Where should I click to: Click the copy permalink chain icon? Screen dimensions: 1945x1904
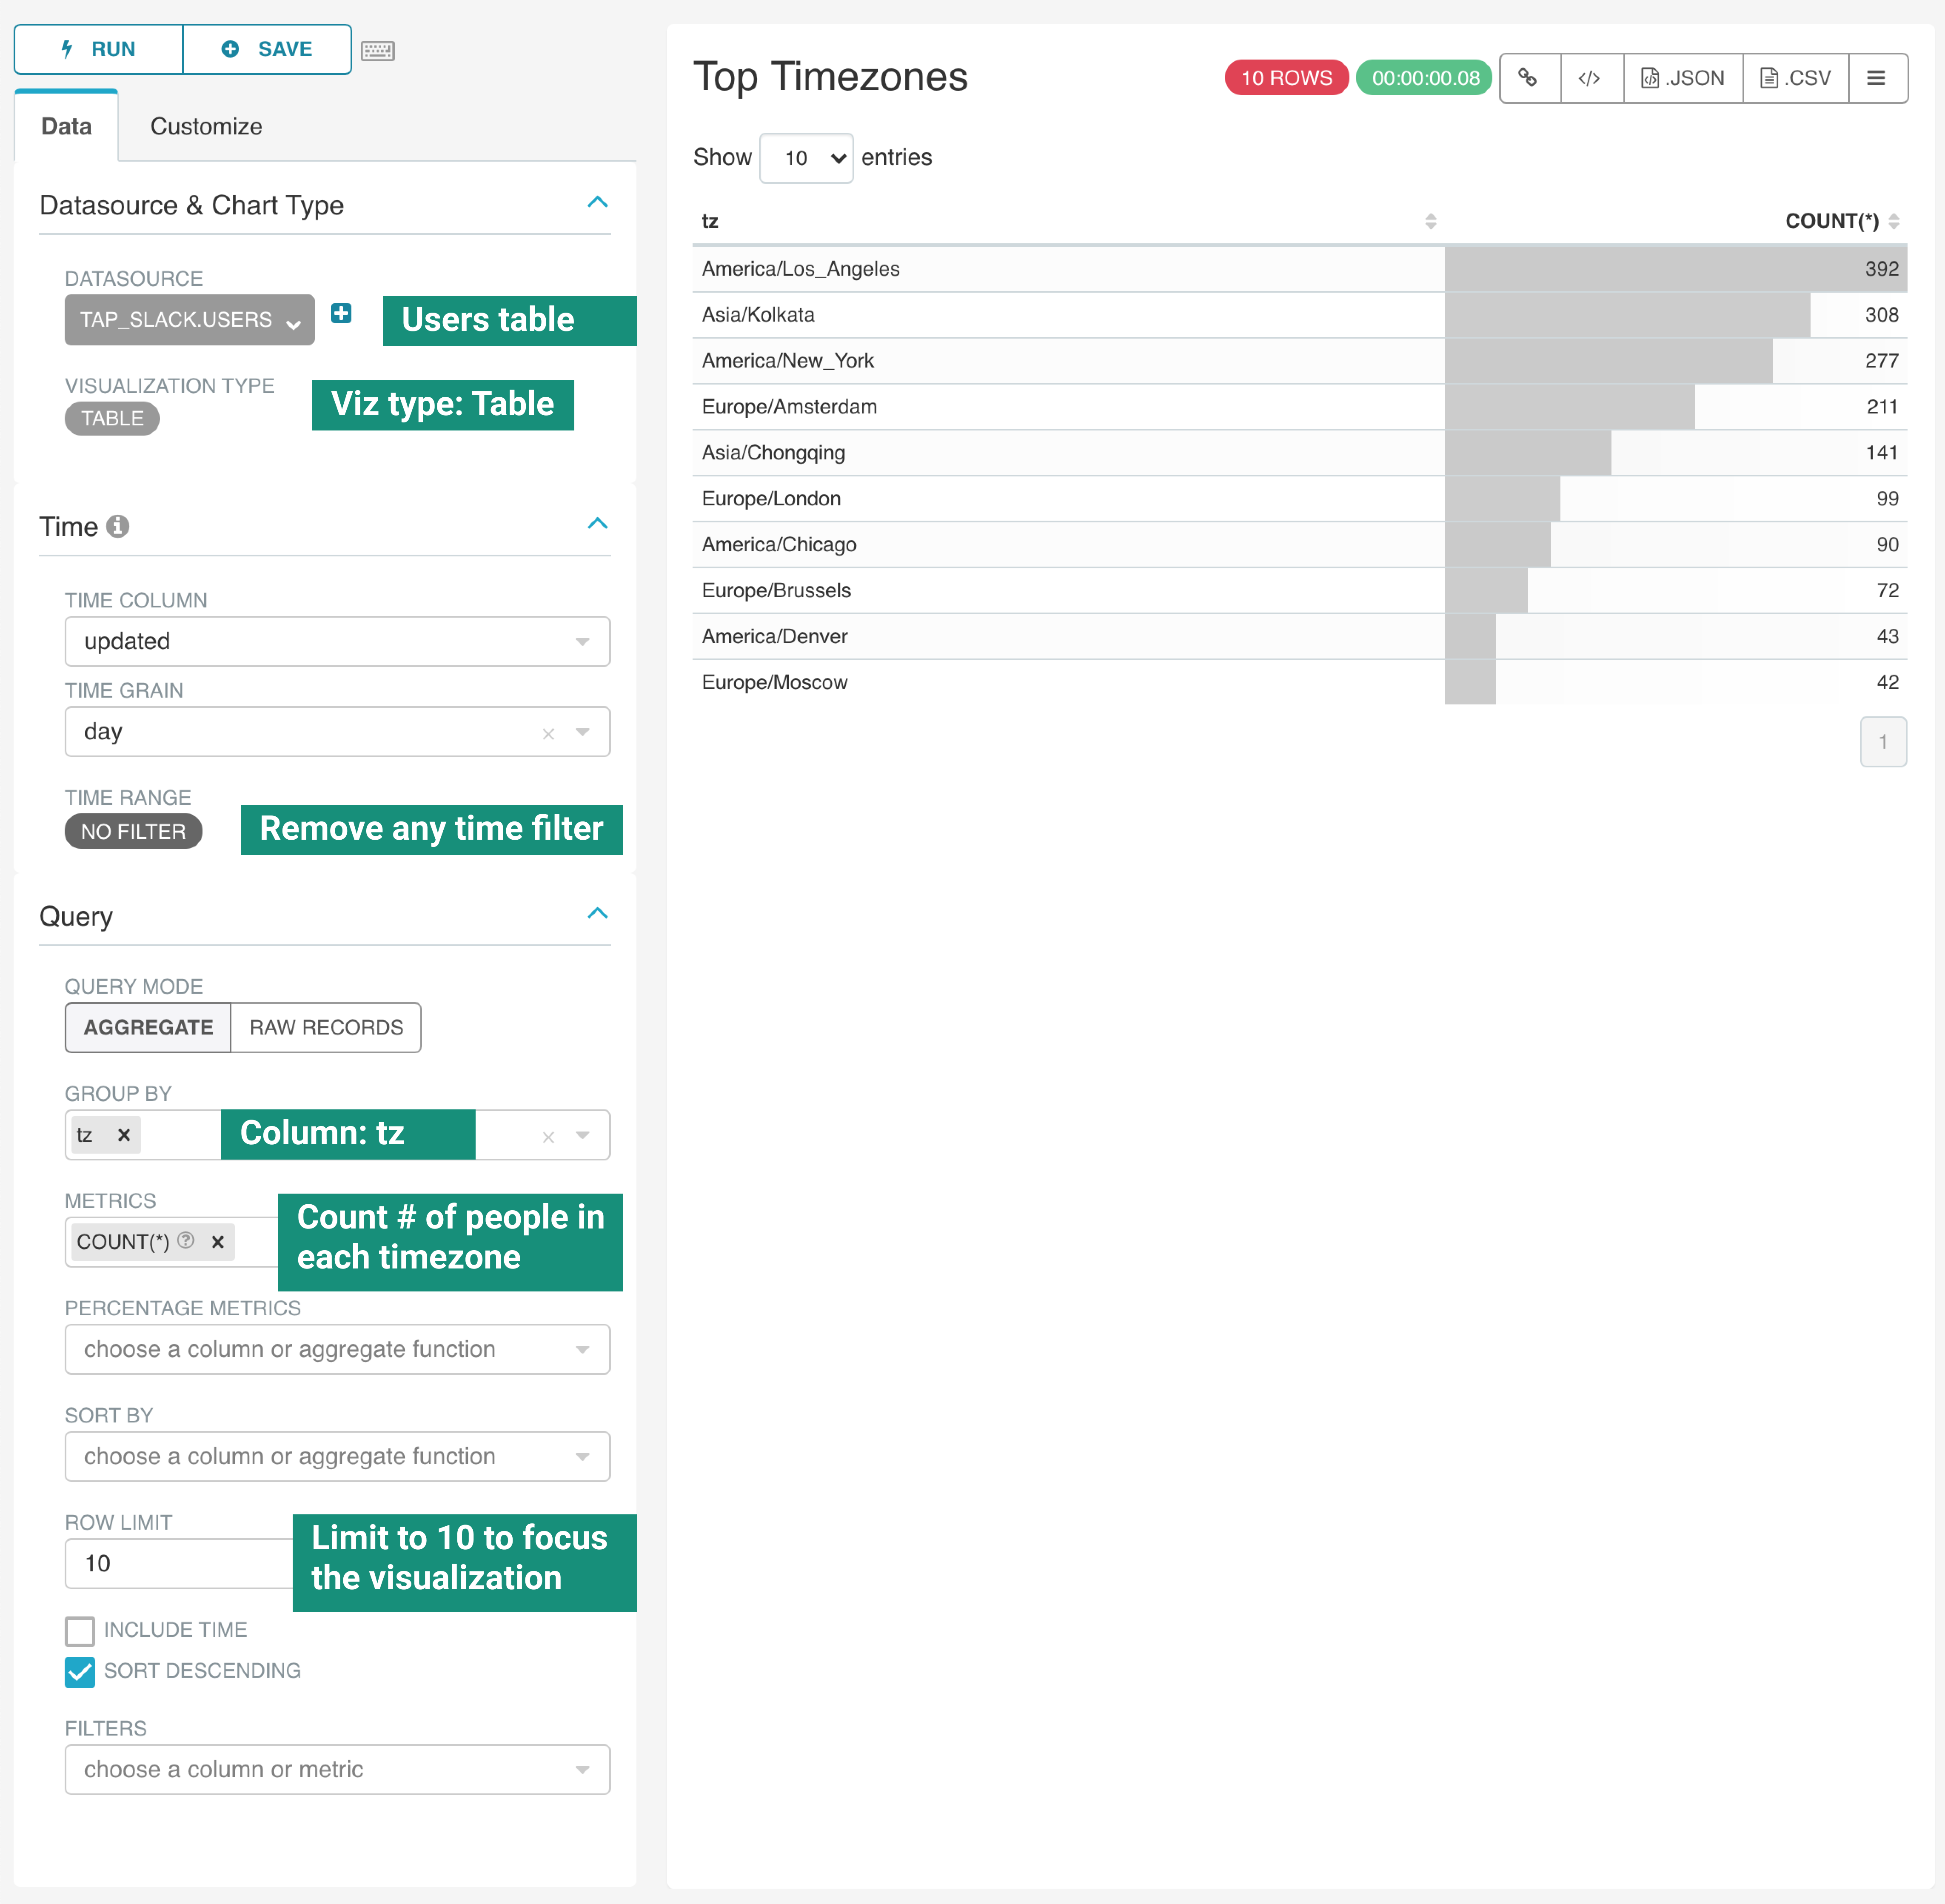point(1528,78)
